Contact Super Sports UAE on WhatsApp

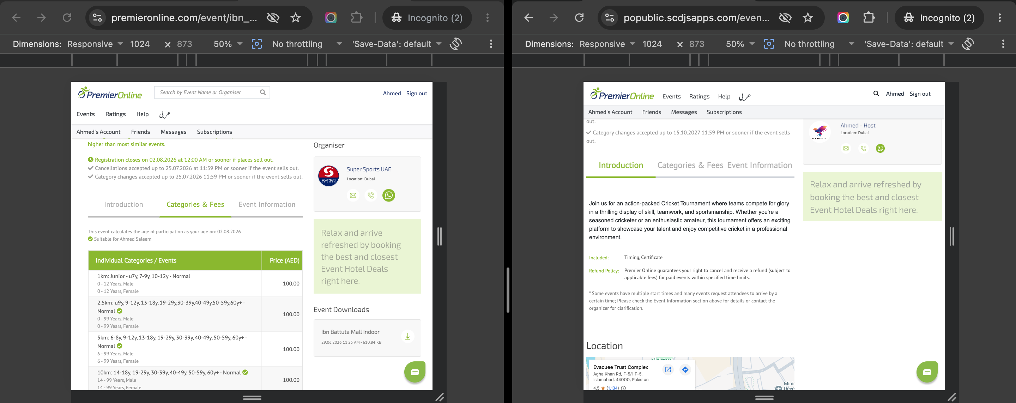388,196
